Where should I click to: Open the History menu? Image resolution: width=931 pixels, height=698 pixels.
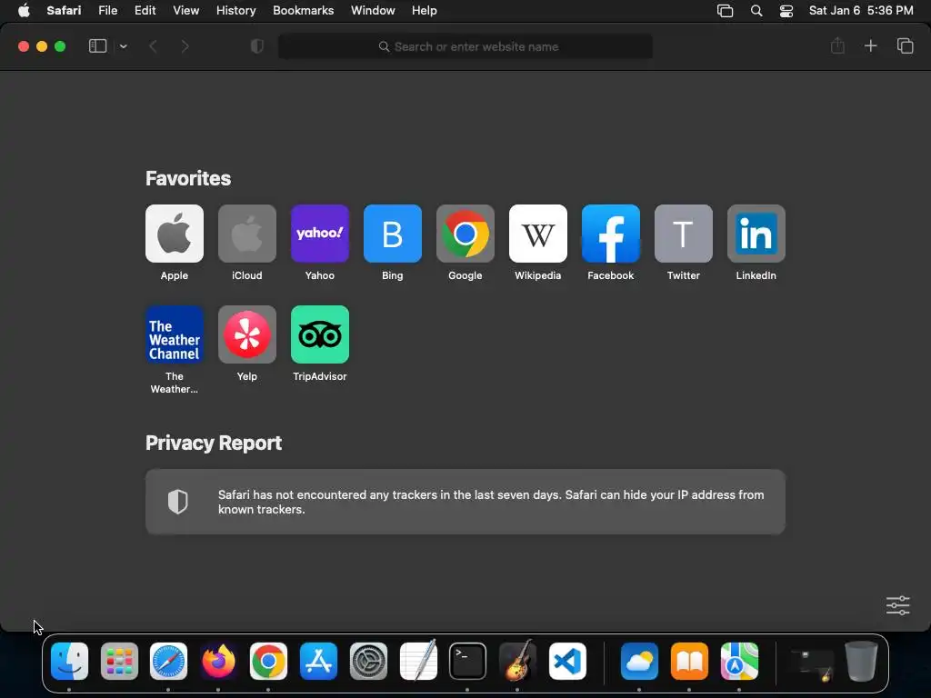point(235,11)
